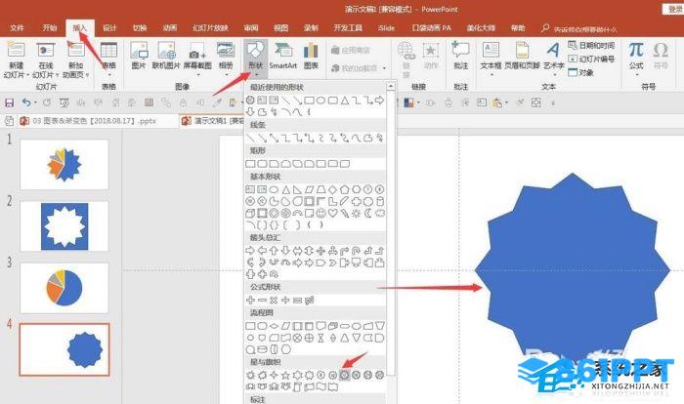The image size is (684, 404).
Task: Switch to the 视图 (View) tab
Action: coord(281,28)
